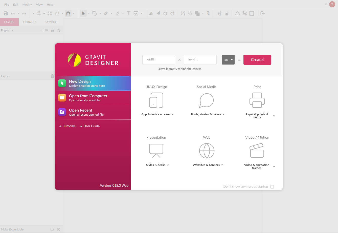338x233 pixels.
Task: Switch to the Libraries tab
Action: [x=30, y=22]
